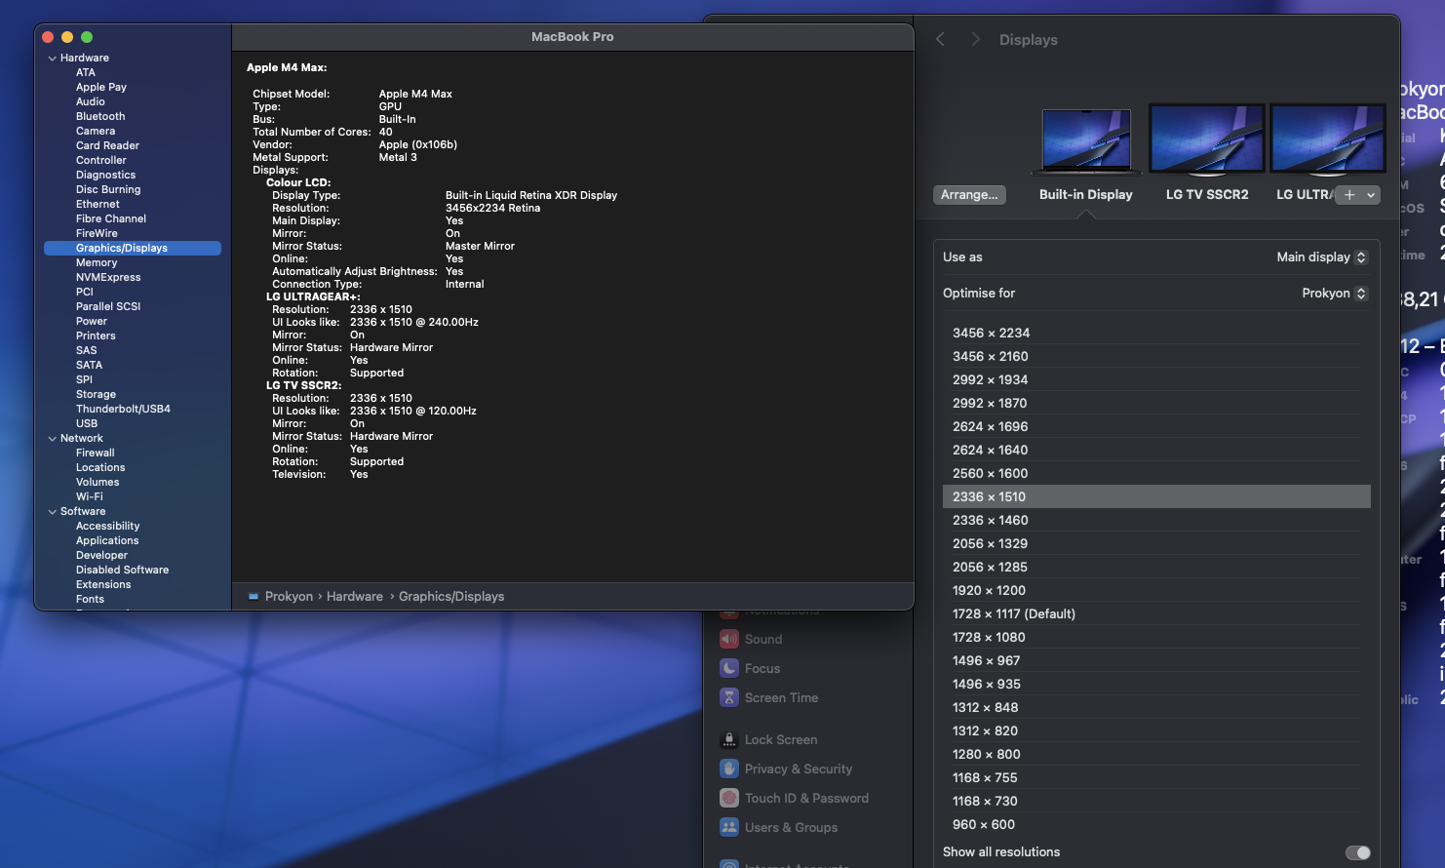1445x868 pixels.
Task: Select Power in hardware list
Action: pyautogui.click(x=92, y=321)
